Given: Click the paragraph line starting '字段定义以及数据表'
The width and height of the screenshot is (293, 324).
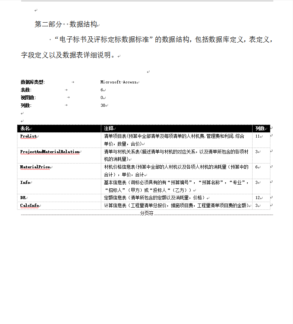Looking at the screenshot, I should click(x=68, y=55).
